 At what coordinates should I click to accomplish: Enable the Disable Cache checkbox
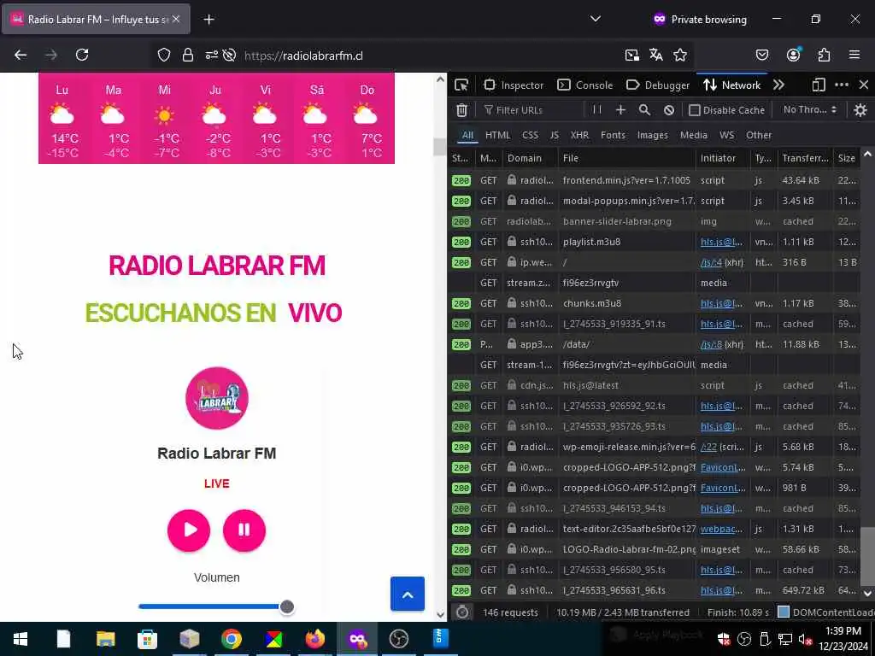(694, 110)
